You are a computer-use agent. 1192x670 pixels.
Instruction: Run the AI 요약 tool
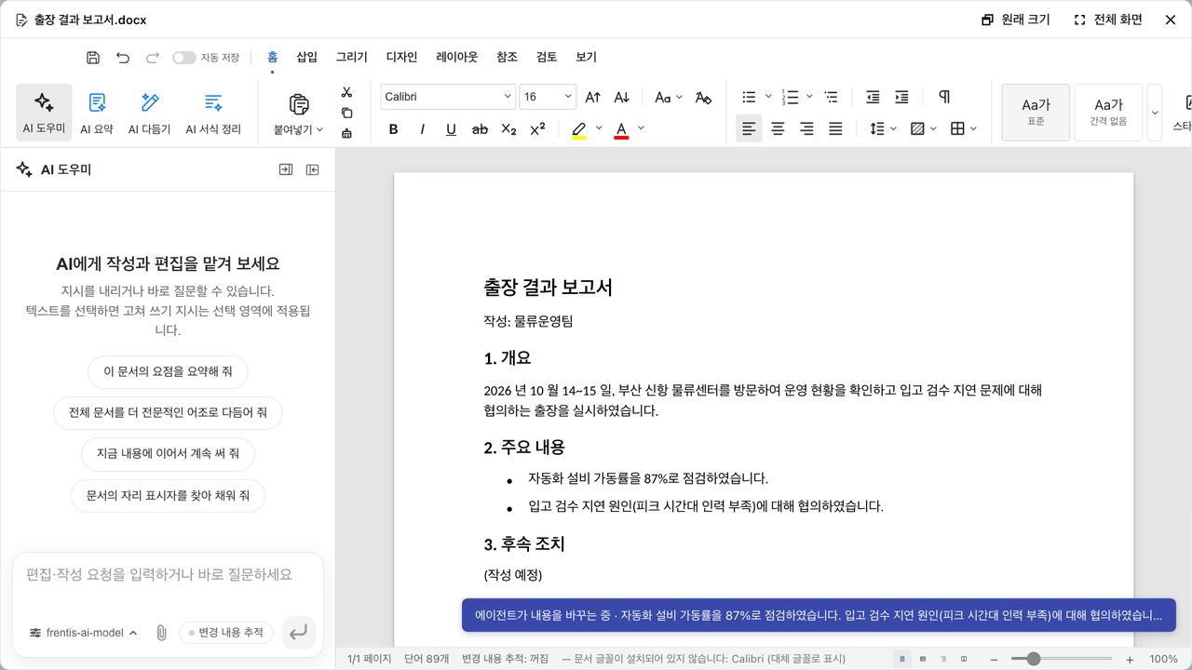click(97, 113)
